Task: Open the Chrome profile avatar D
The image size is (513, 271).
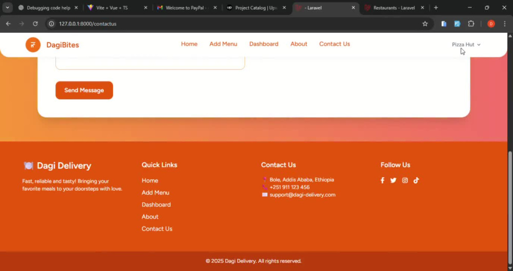Action: [x=491, y=24]
